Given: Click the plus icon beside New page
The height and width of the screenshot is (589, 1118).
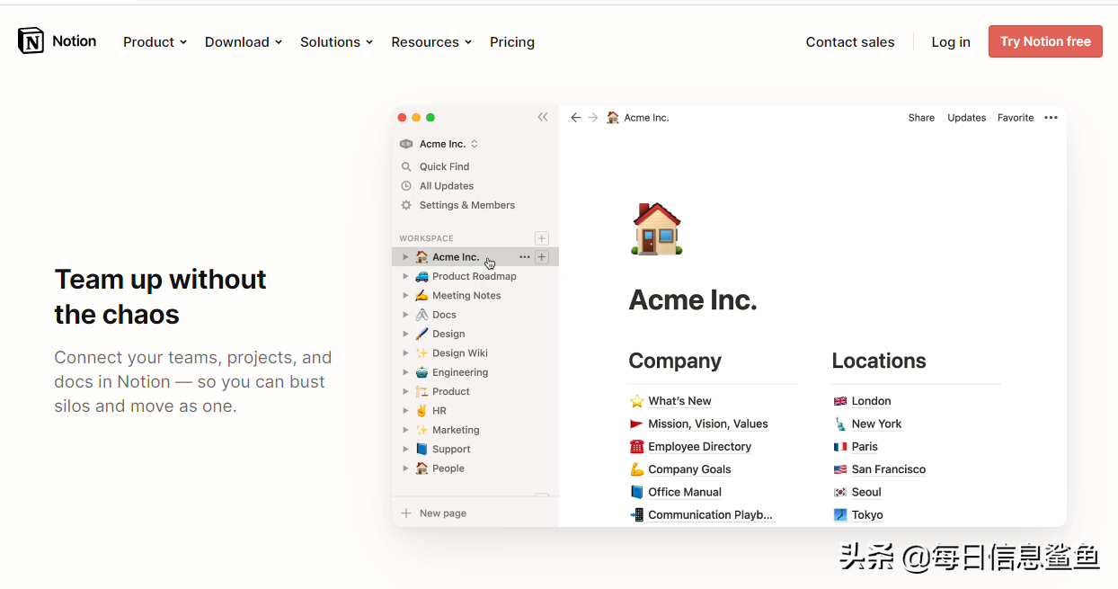Looking at the screenshot, I should click(x=406, y=513).
